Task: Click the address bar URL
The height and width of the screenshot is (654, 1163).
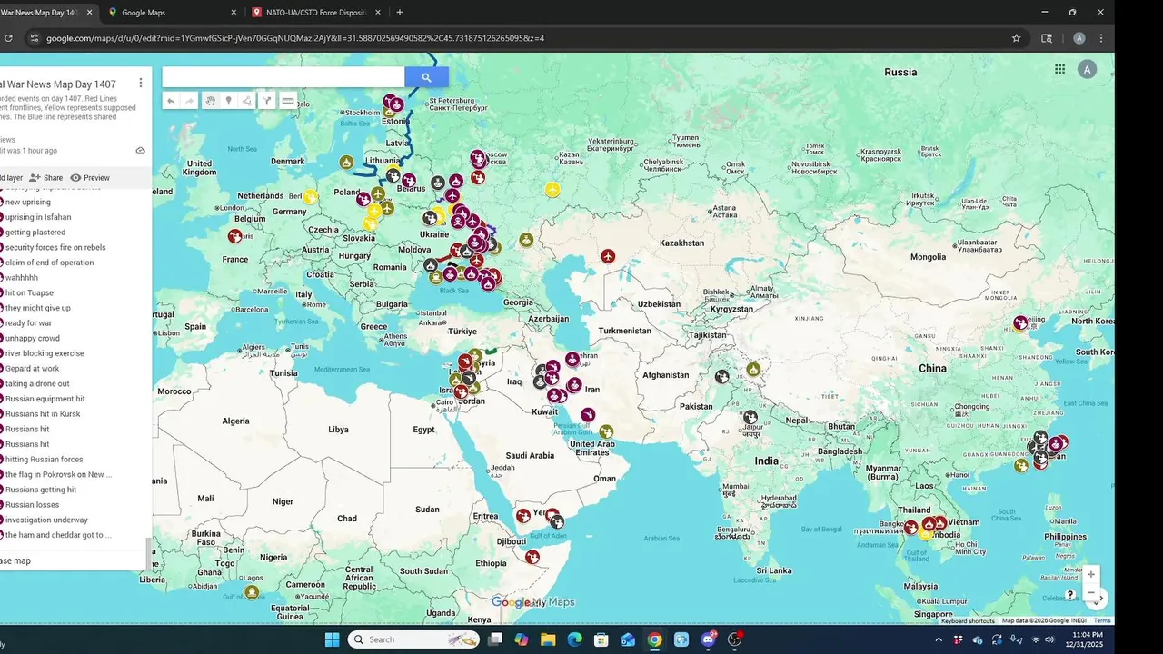Action: 295,38
